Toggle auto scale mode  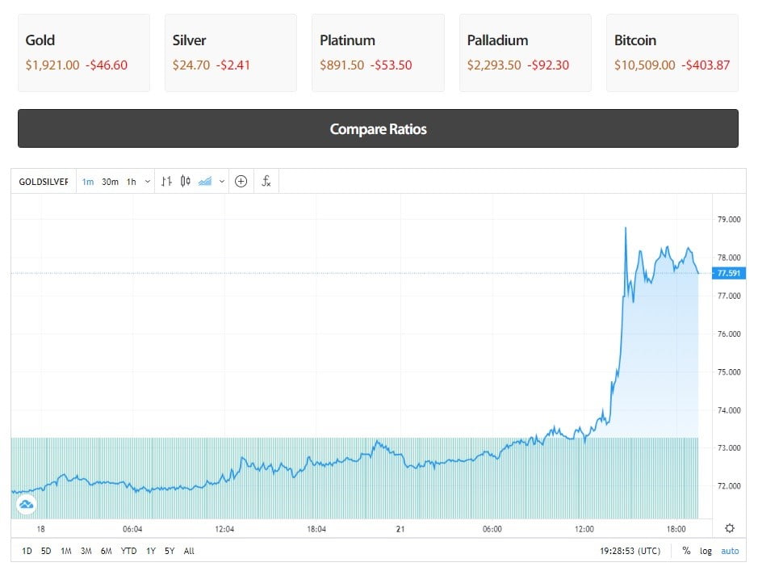click(730, 551)
